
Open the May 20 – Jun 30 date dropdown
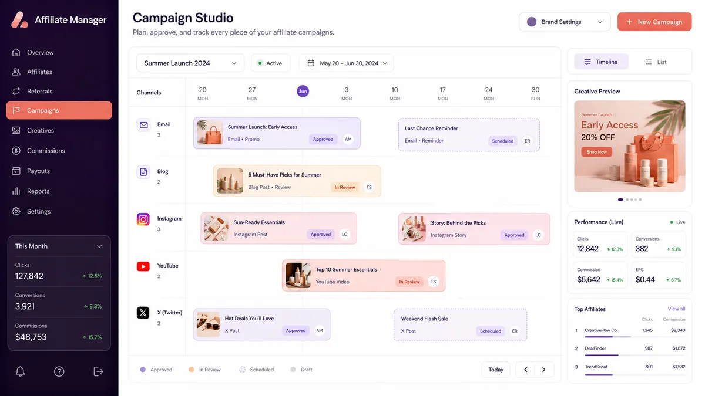(x=347, y=63)
